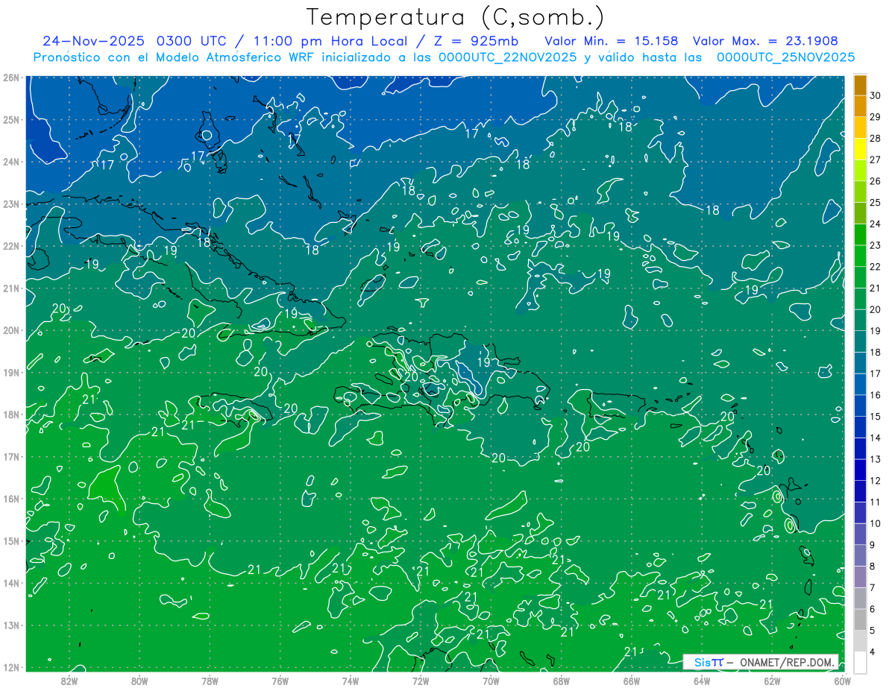Click the legend scale value 26
Viewport: 895px width, 691px height.
(x=875, y=181)
